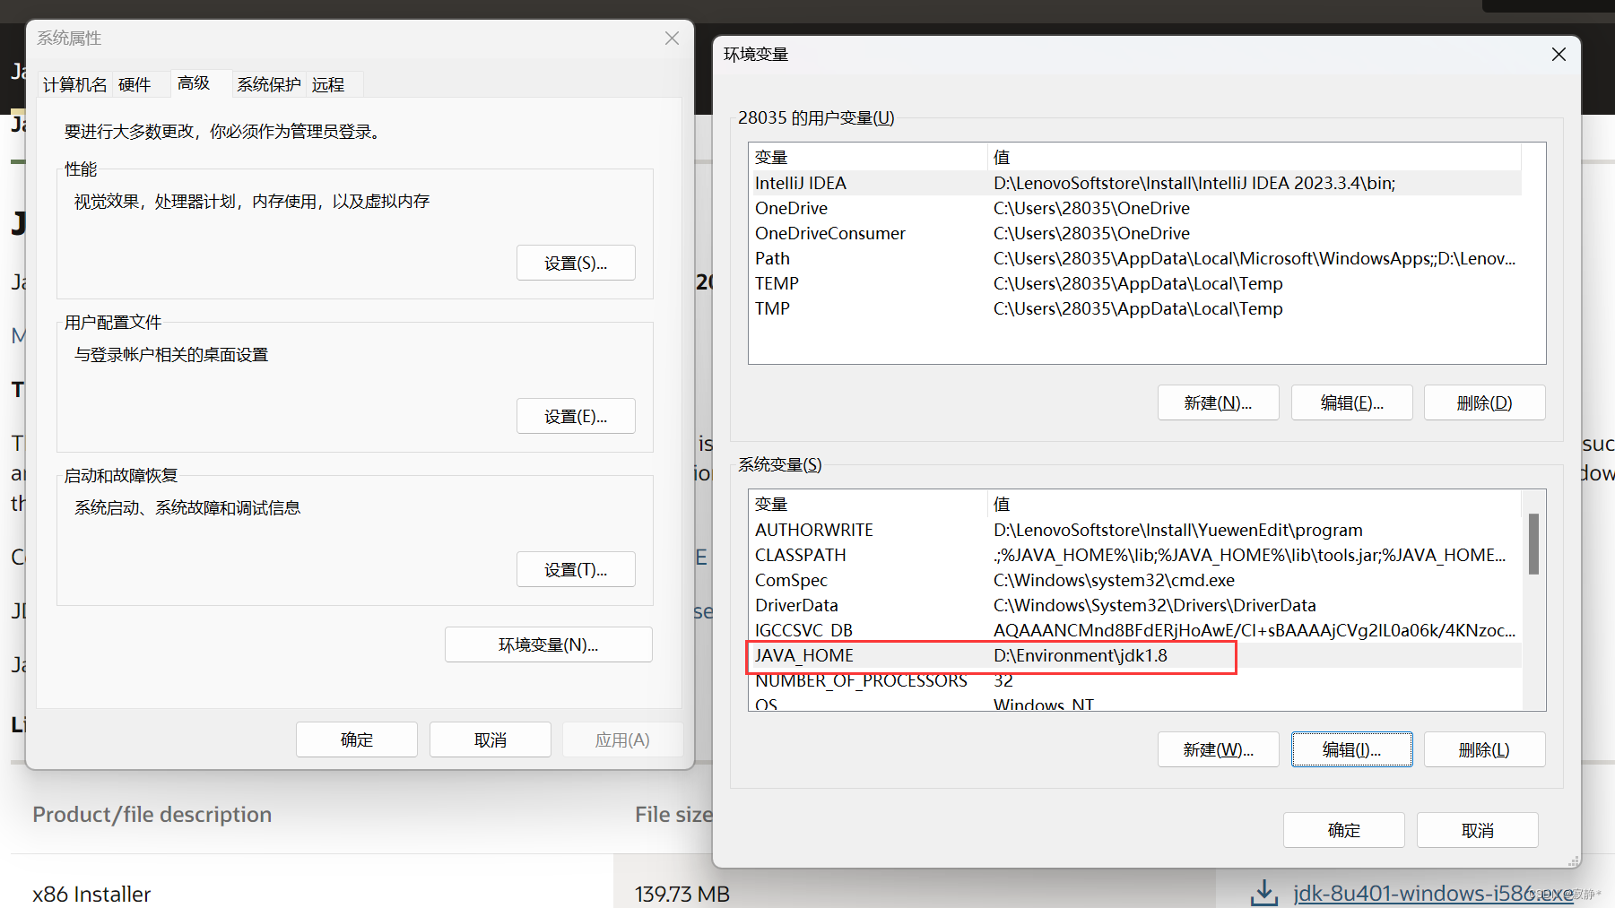Click user variables 变量 column header
1615x908 pixels.
pos(868,157)
